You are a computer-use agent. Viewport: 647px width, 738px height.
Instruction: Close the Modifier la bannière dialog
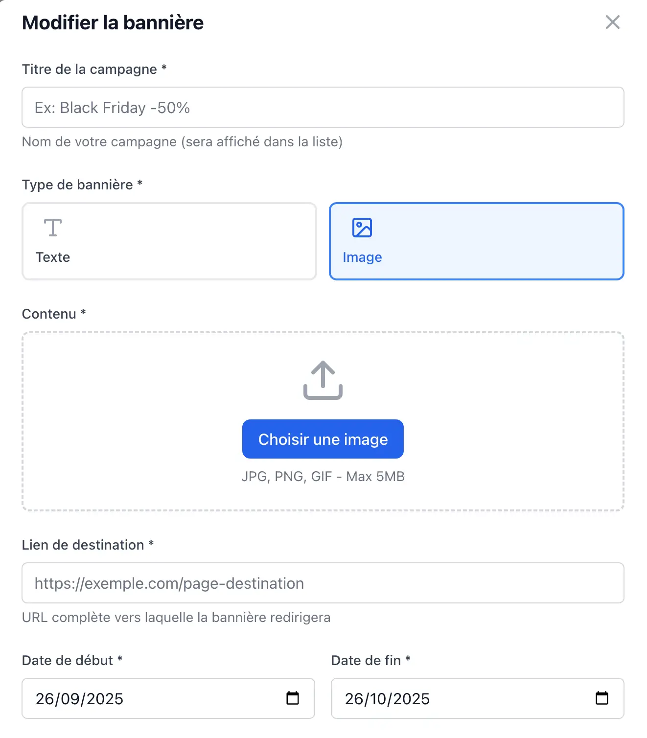pos(612,22)
